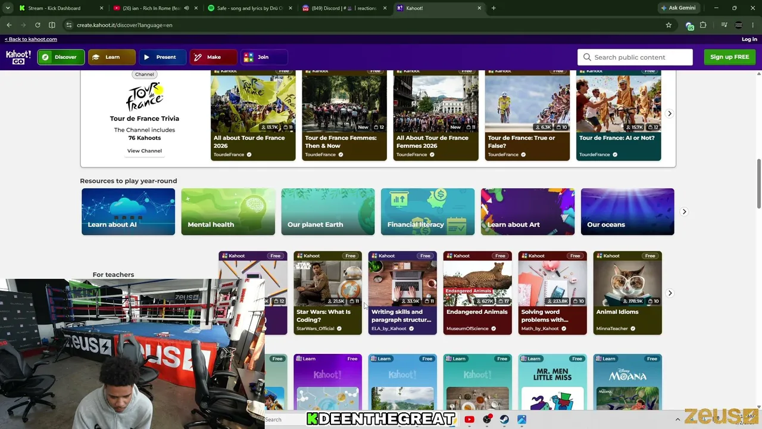Open the Mental health resource
Screen dimensions: 762x429
click(228, 212)
